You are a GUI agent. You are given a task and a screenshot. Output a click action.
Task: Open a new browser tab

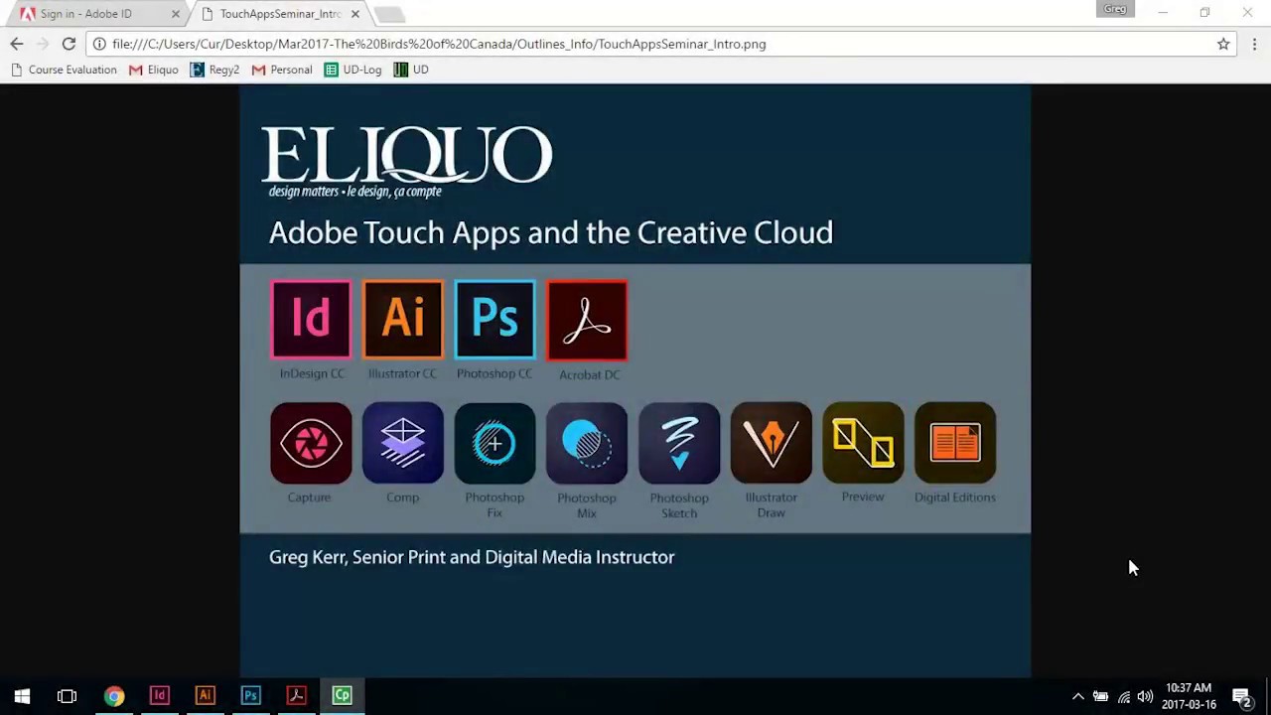tap(389, 14)
